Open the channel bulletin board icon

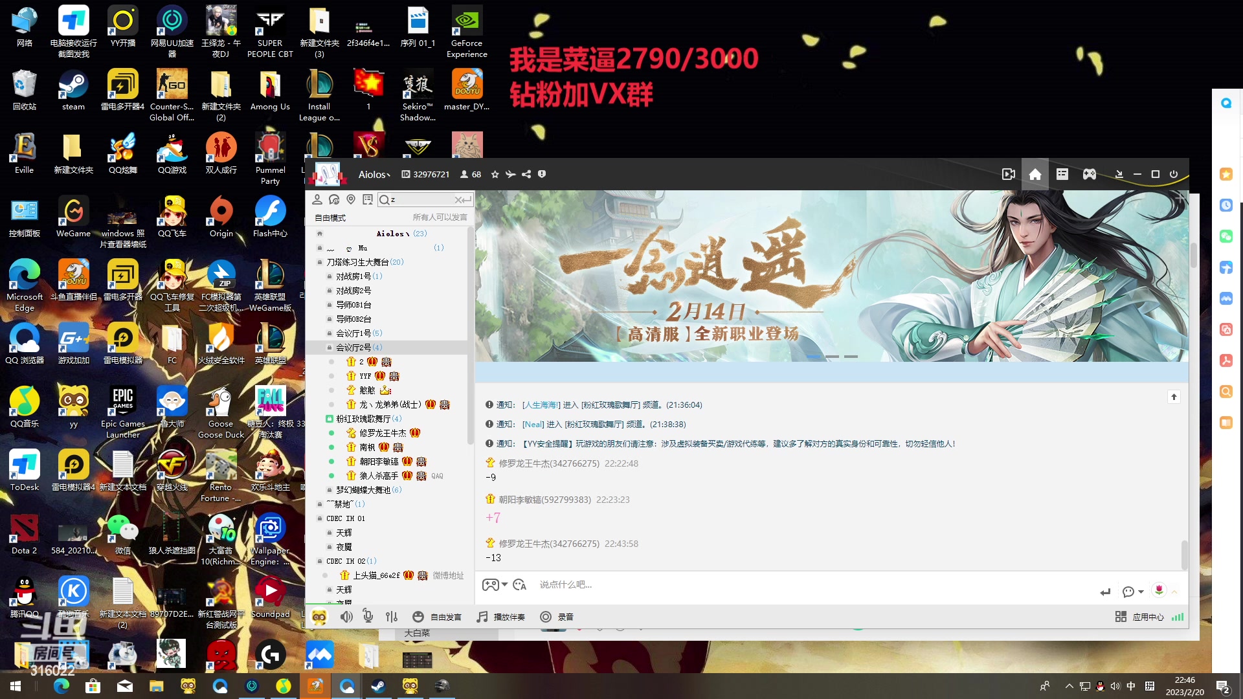[368, 199]
